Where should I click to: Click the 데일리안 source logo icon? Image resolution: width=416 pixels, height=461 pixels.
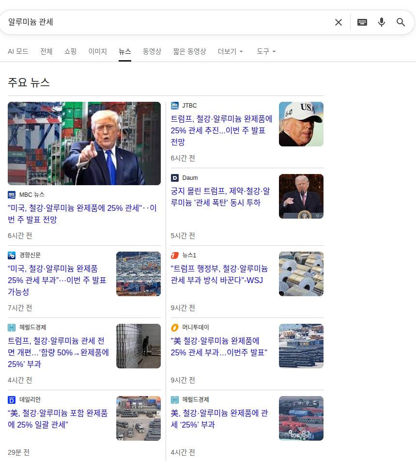click(12, 400)
